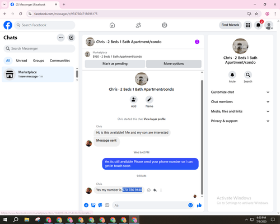Open chats options three-dot button
The width and height of the screenshot is (280, 224).
click(60, 38)
